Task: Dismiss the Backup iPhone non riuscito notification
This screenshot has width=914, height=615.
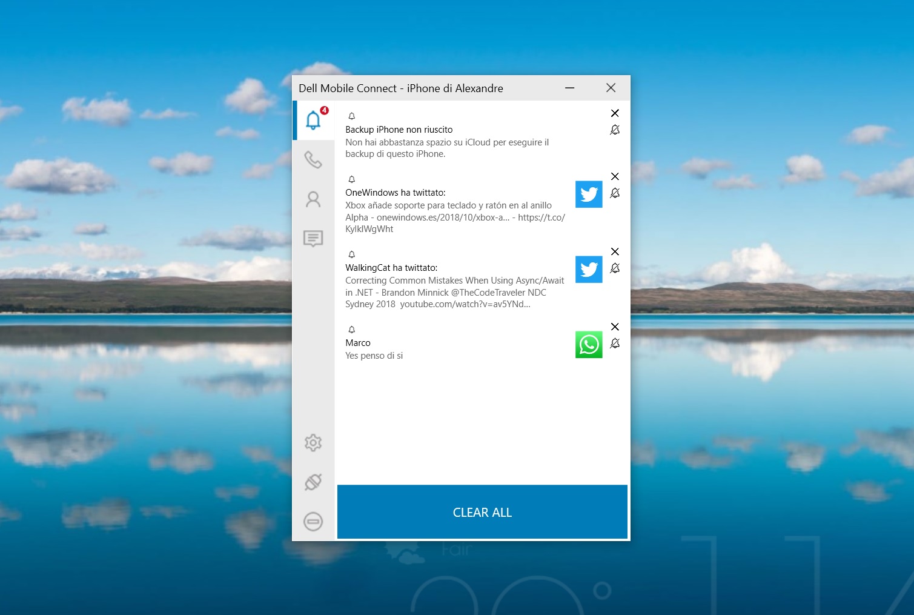Action: pos(615,113)
